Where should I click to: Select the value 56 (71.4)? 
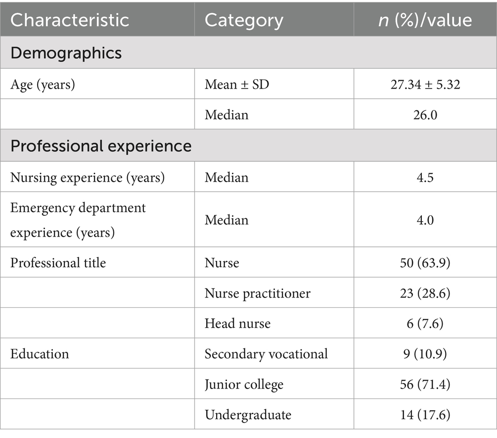(x=425, y=384)
